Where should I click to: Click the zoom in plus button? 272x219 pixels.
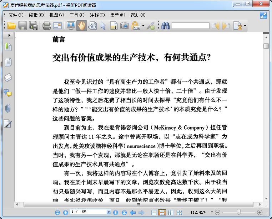pos(260,212)
